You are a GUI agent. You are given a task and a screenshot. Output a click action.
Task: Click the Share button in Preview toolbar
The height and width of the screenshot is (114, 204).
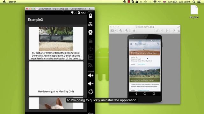[134, 31]
